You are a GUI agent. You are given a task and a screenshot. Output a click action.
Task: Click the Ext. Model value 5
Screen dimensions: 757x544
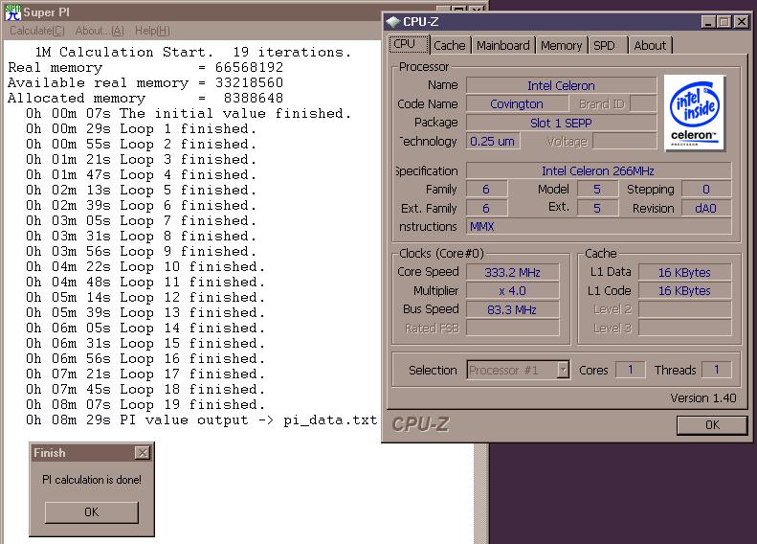pos(597,208)
